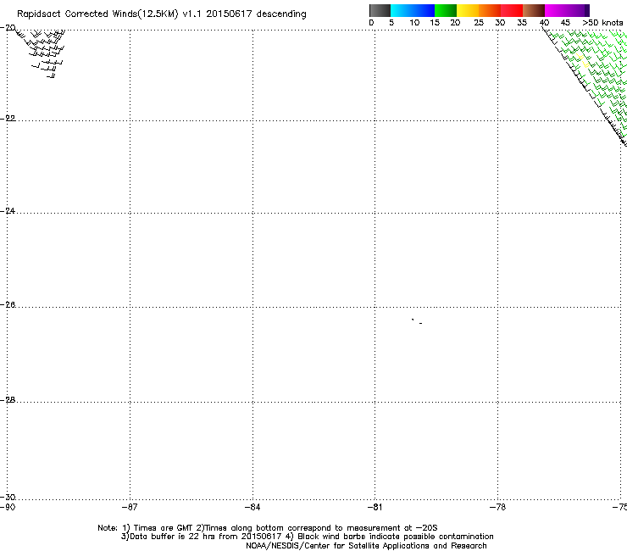627x551 pixels.
Task: Click the cyan-blue 5-15 knots color band
Action: [x=413, y=10]
